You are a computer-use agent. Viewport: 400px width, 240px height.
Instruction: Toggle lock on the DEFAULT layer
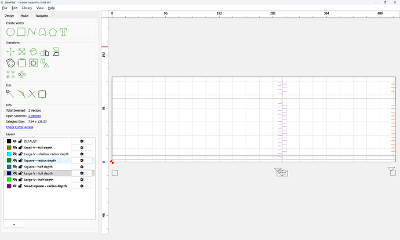click(x=20, y=141)
